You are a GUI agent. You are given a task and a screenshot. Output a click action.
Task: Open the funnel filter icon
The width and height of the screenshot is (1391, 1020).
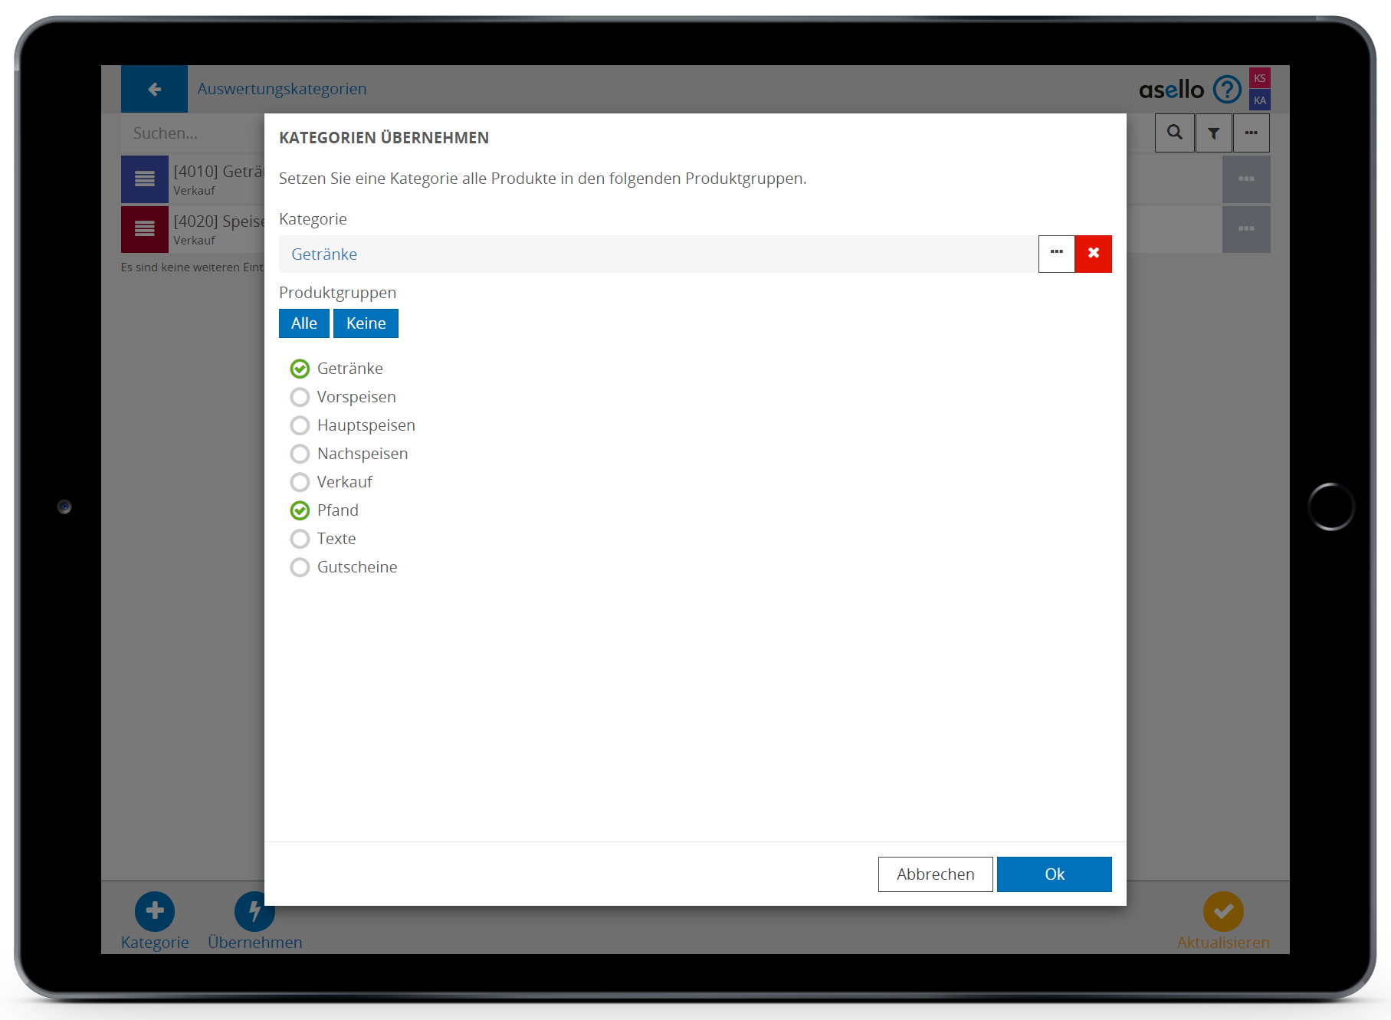click(1213, 133)
